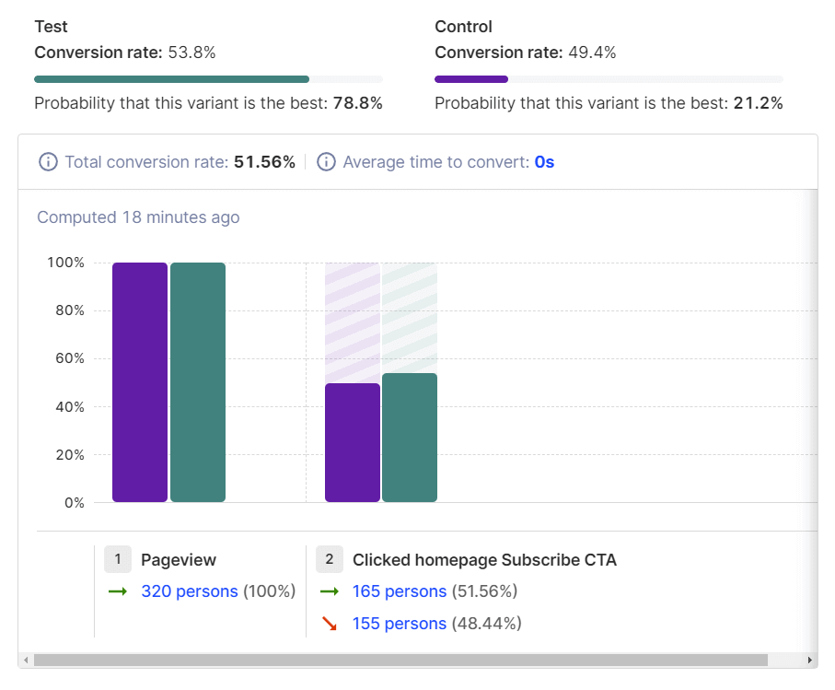The width and height of the screenshot is (835, 690).
Task: Open the 165 persons converted list
Action: click(400, 591)
